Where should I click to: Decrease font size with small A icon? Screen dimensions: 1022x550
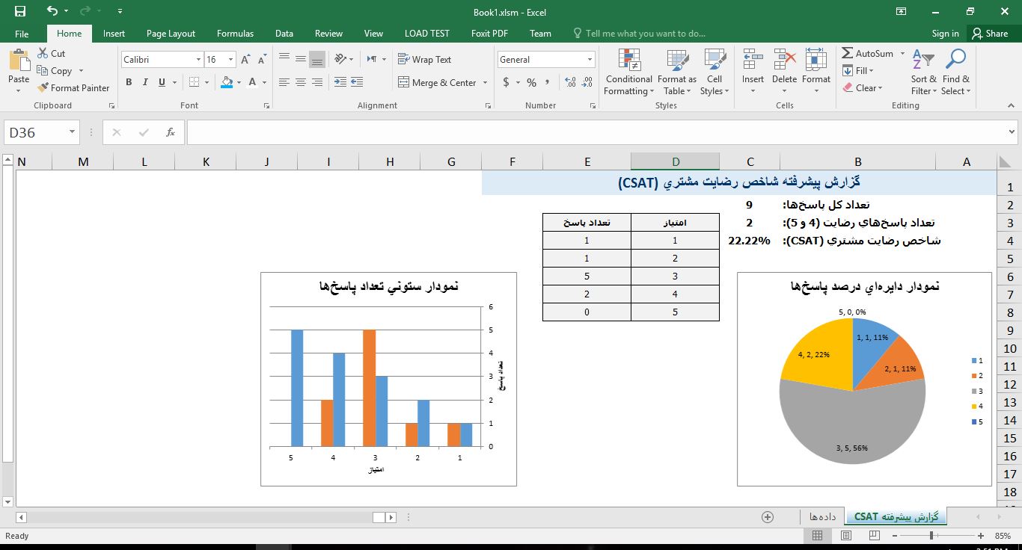[262, 59]
